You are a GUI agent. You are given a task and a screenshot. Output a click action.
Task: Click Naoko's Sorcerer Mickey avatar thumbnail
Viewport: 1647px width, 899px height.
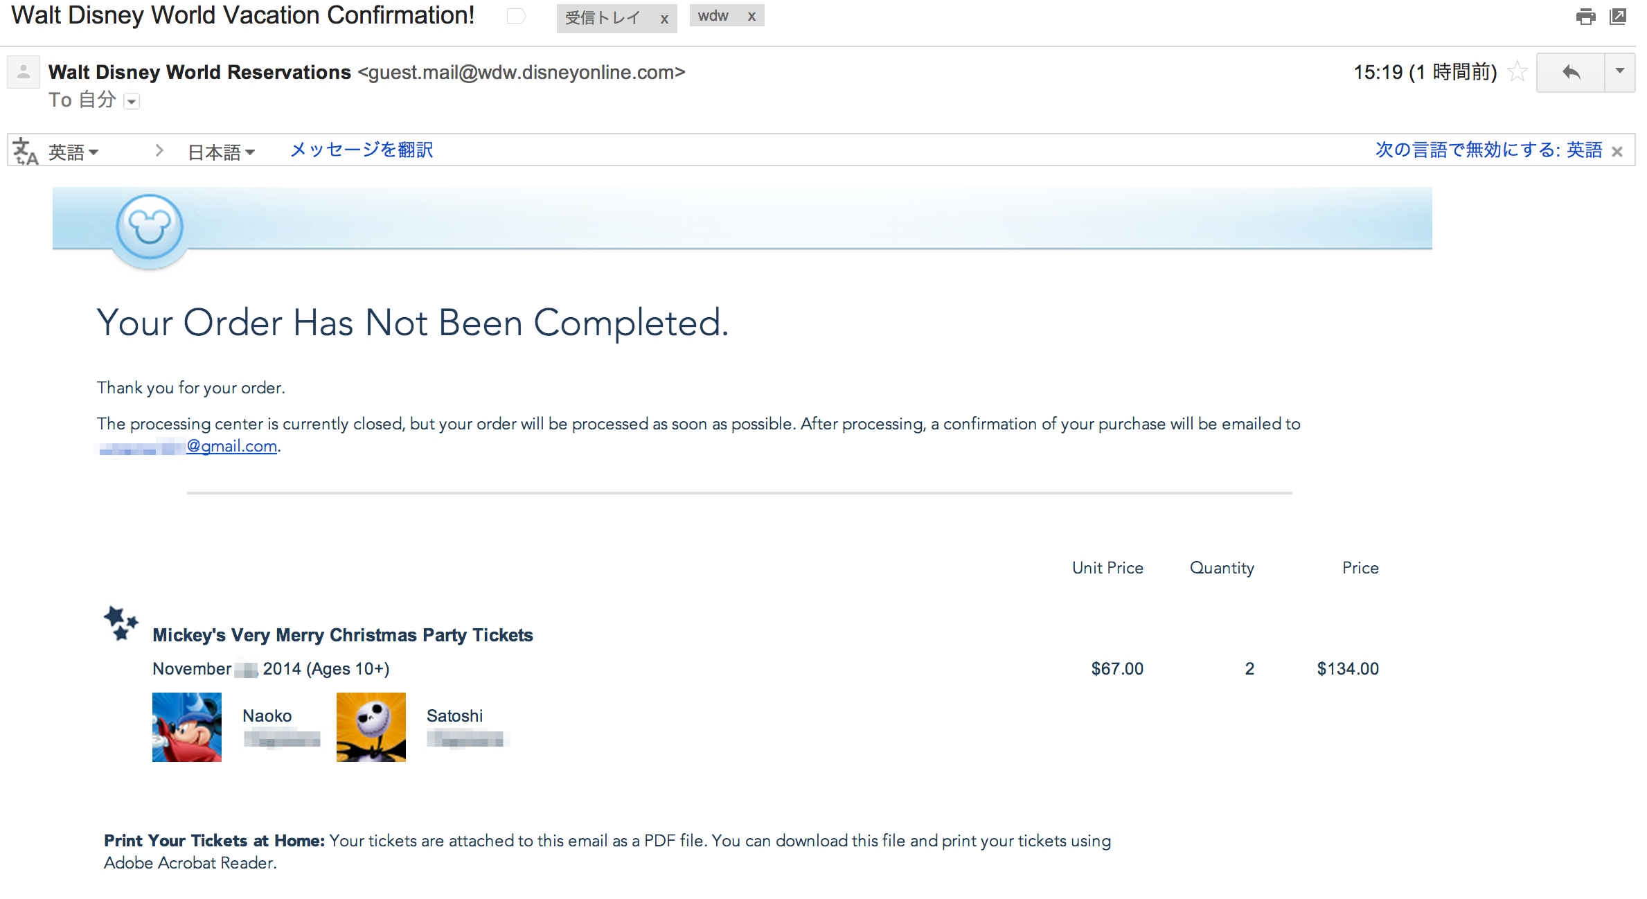tap(187, 727)
